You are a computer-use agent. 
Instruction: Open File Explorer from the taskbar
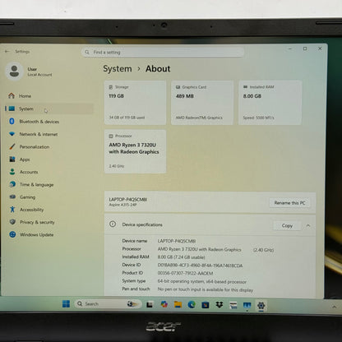click(178, 304)
